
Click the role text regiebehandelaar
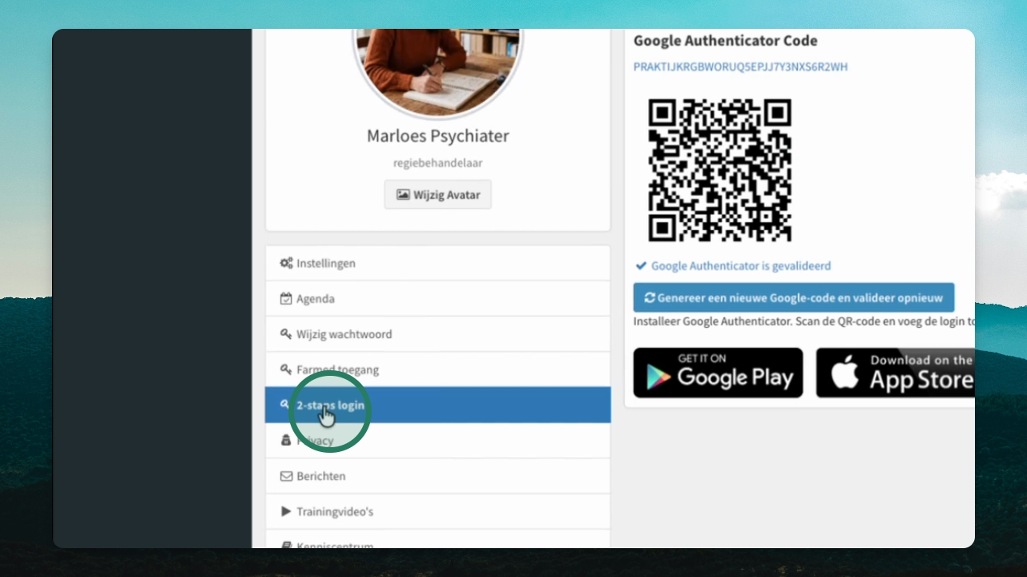coord(438,163)
